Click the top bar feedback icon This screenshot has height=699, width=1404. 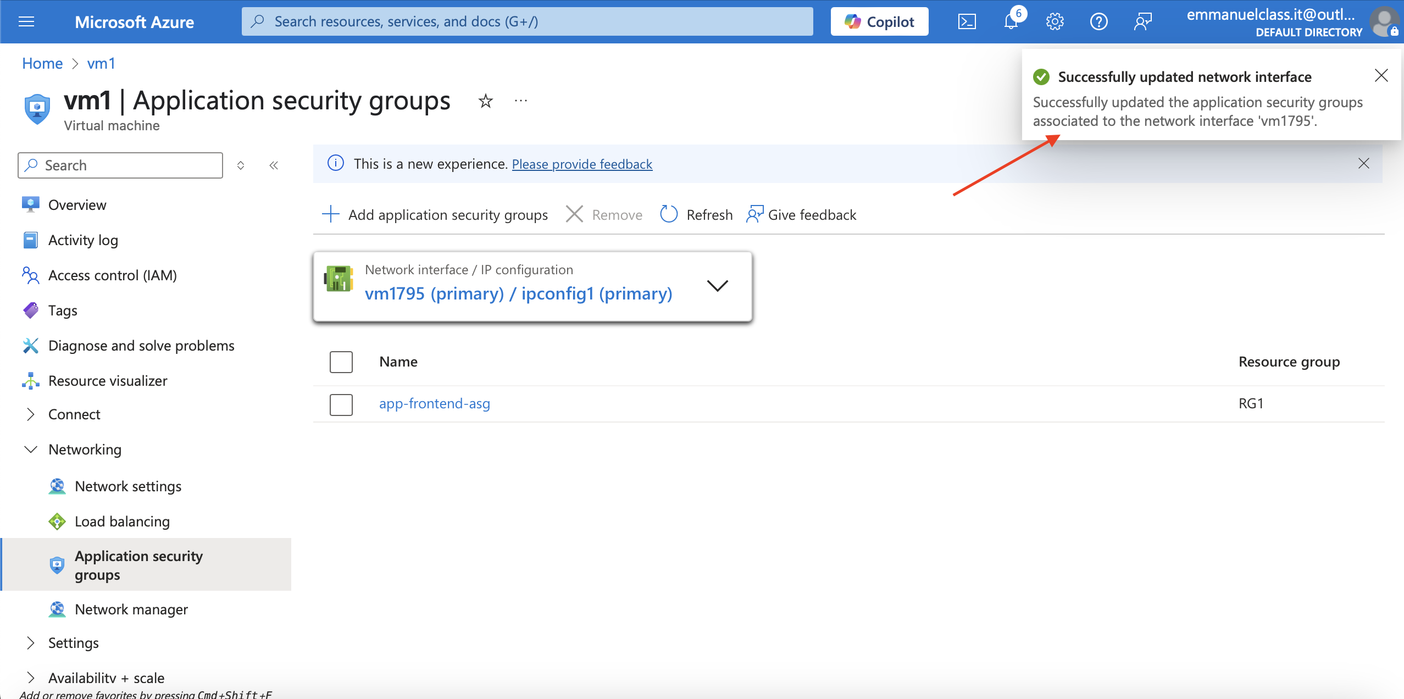point(1142,21)
